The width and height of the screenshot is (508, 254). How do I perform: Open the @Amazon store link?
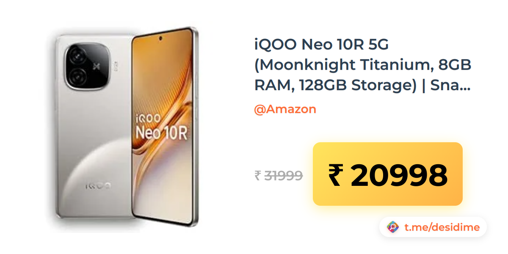tap(285, 109)
